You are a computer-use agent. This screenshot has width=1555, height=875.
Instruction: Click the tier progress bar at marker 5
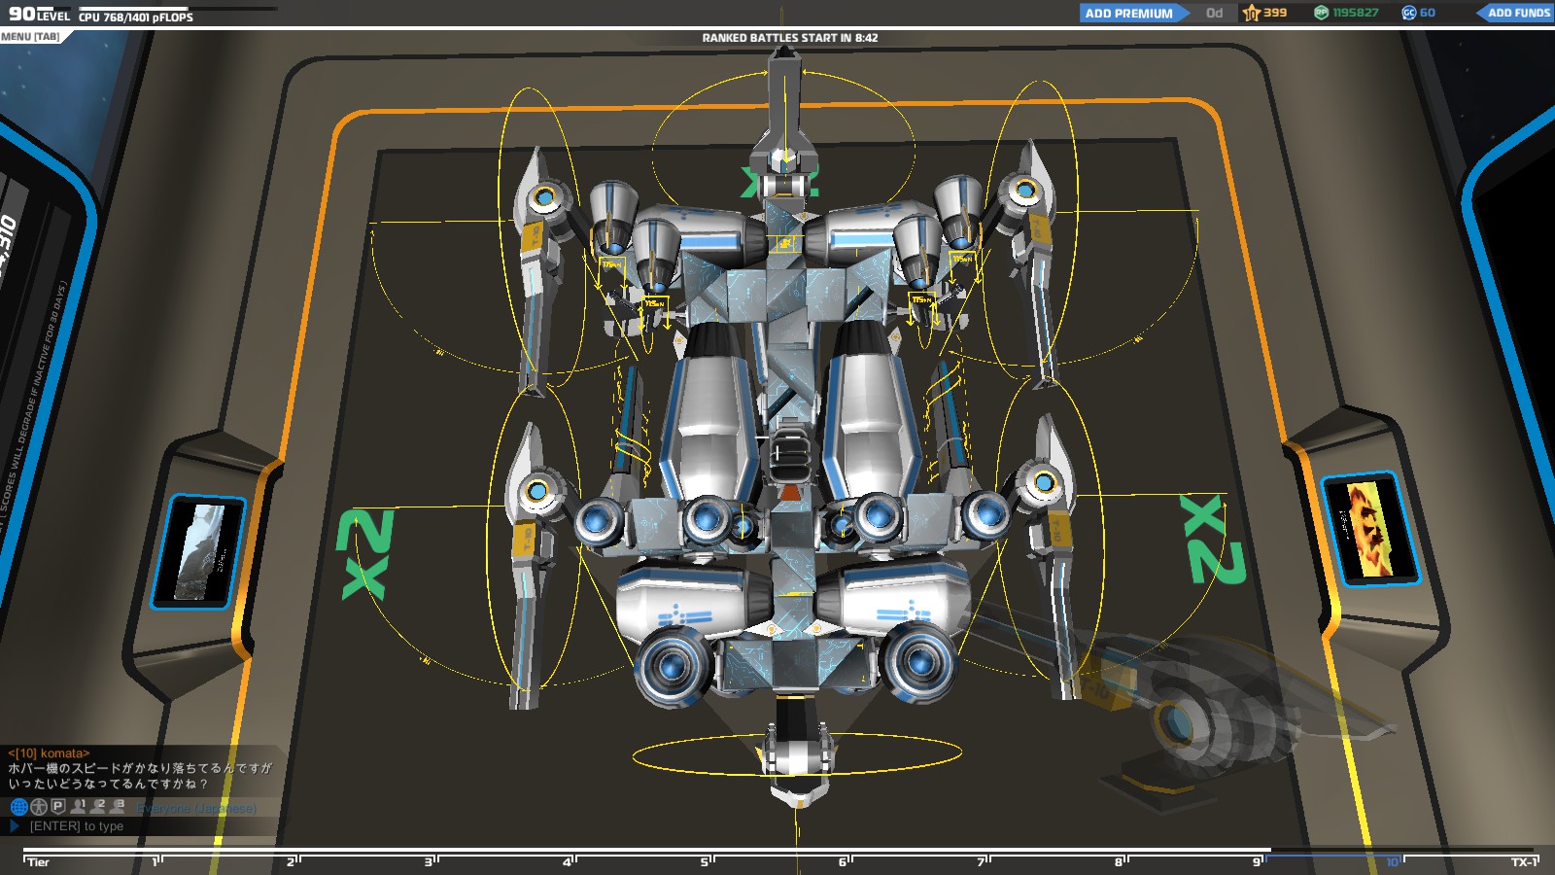point(706,861)
